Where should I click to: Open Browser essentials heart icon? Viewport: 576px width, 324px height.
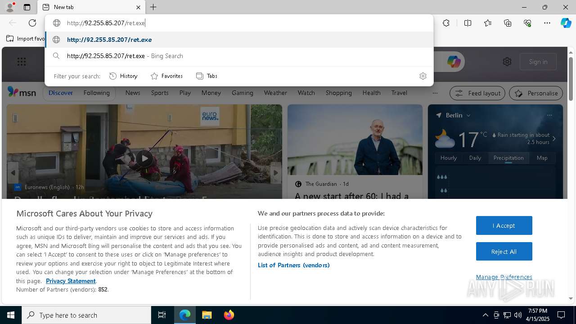527,23
